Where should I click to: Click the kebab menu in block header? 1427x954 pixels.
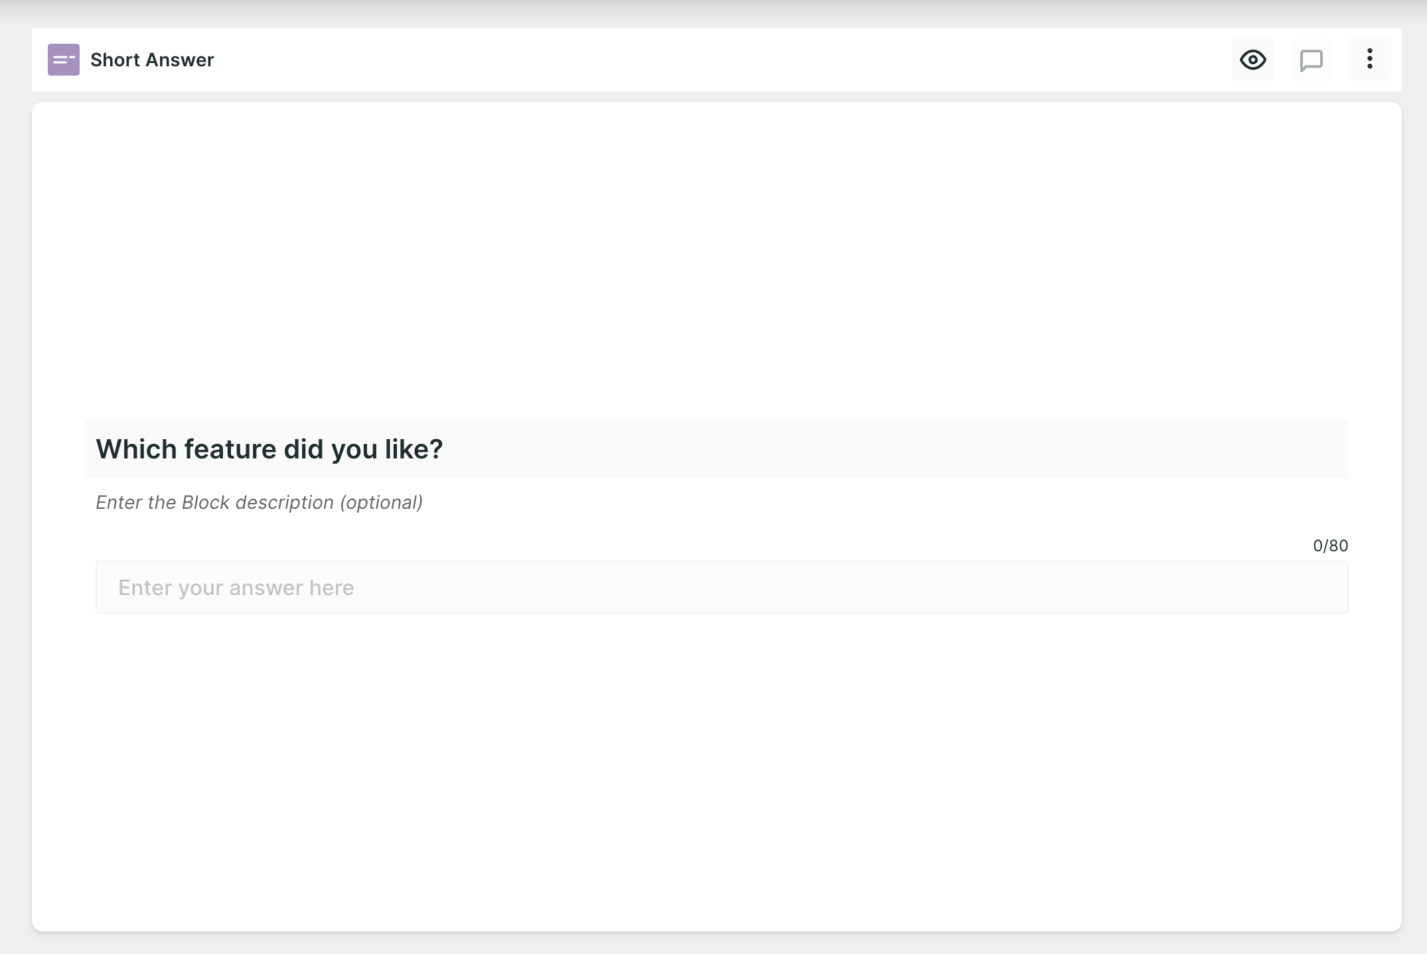[1369, 60]
